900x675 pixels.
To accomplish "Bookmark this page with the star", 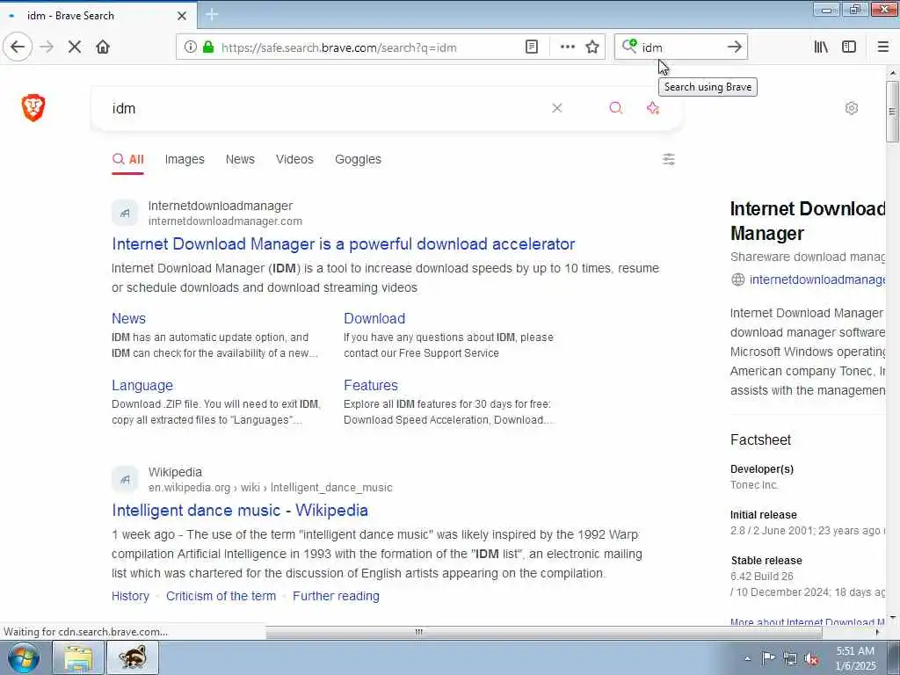I will click(x=592, y=47).
